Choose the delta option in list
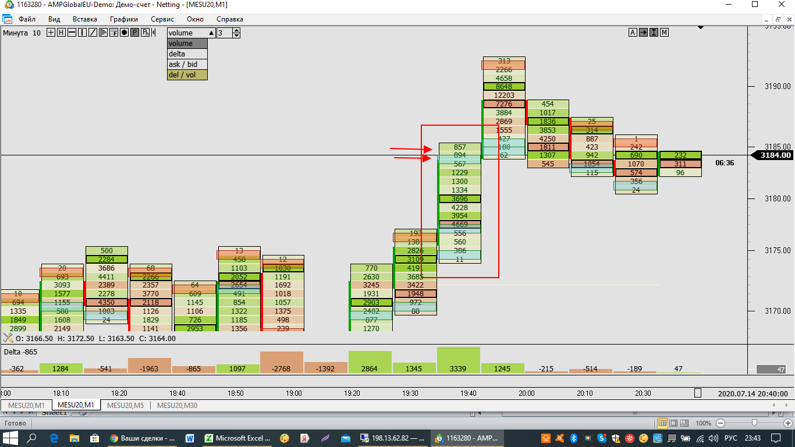This screenshot has height=447, width=795. point(187,54)
